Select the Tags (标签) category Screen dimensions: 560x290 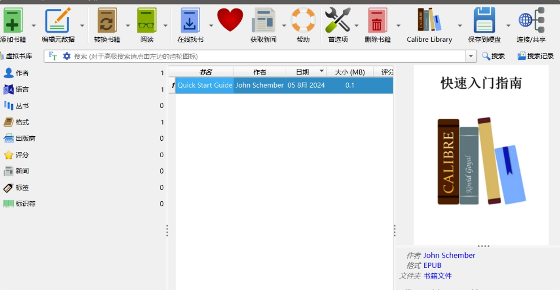(83, 188)
